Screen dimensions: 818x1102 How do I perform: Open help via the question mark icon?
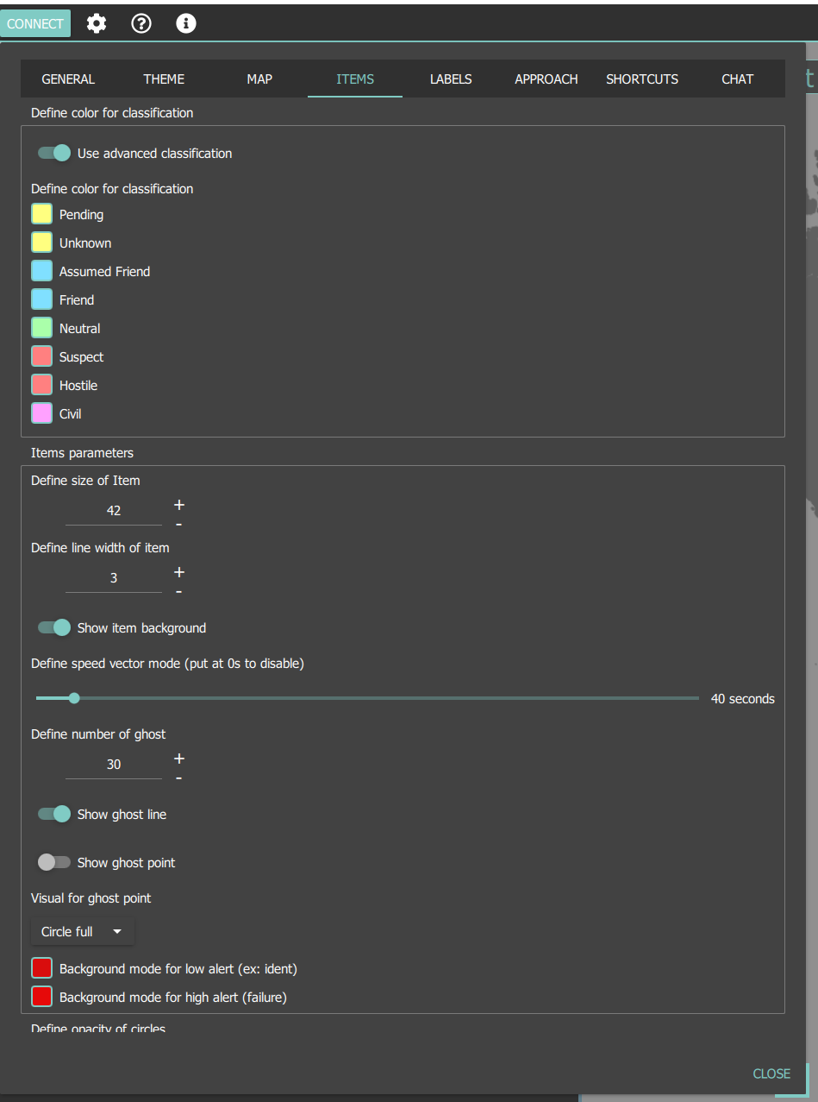point(141,23)
